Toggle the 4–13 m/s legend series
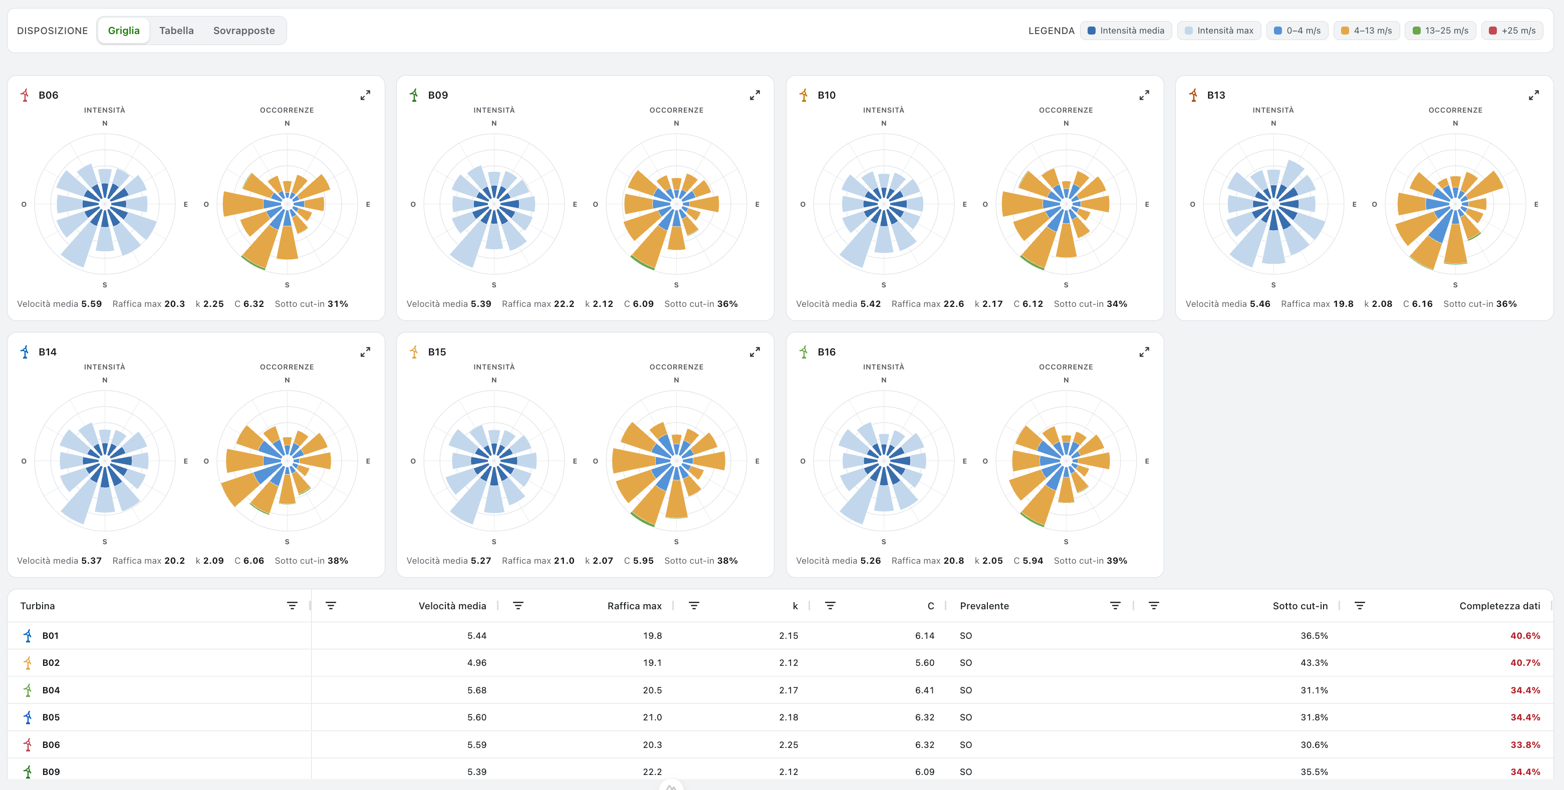 1366,31
